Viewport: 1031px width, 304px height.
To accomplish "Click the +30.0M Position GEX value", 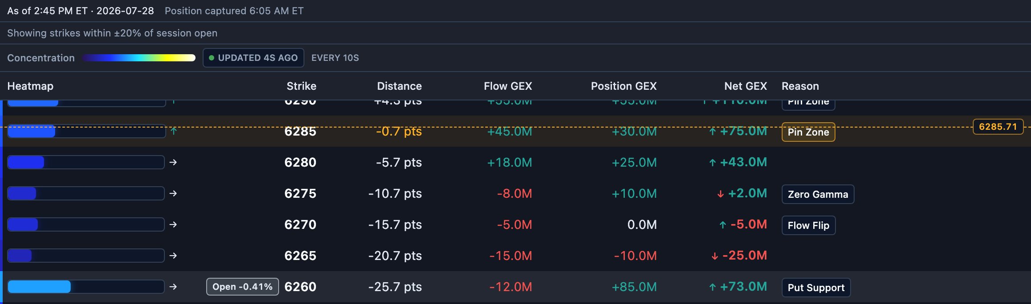I will tap(635, 132).
